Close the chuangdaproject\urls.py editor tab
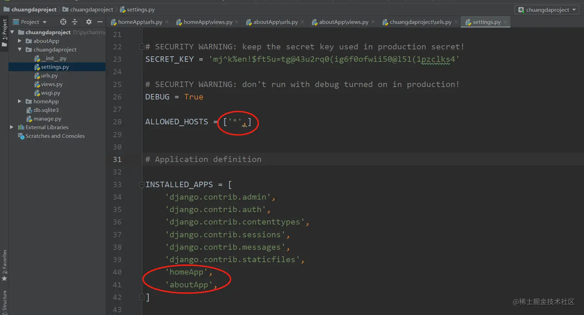This screenshot has width=584, height=315. point(456,22)
